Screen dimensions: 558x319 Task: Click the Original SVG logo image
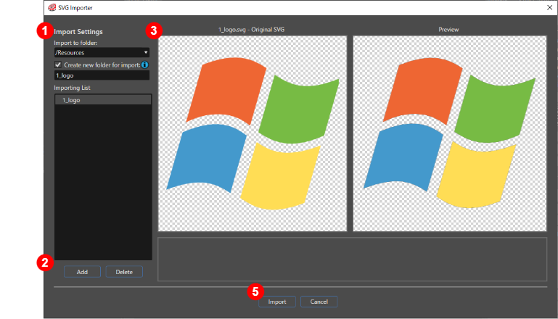pos(253,133)
